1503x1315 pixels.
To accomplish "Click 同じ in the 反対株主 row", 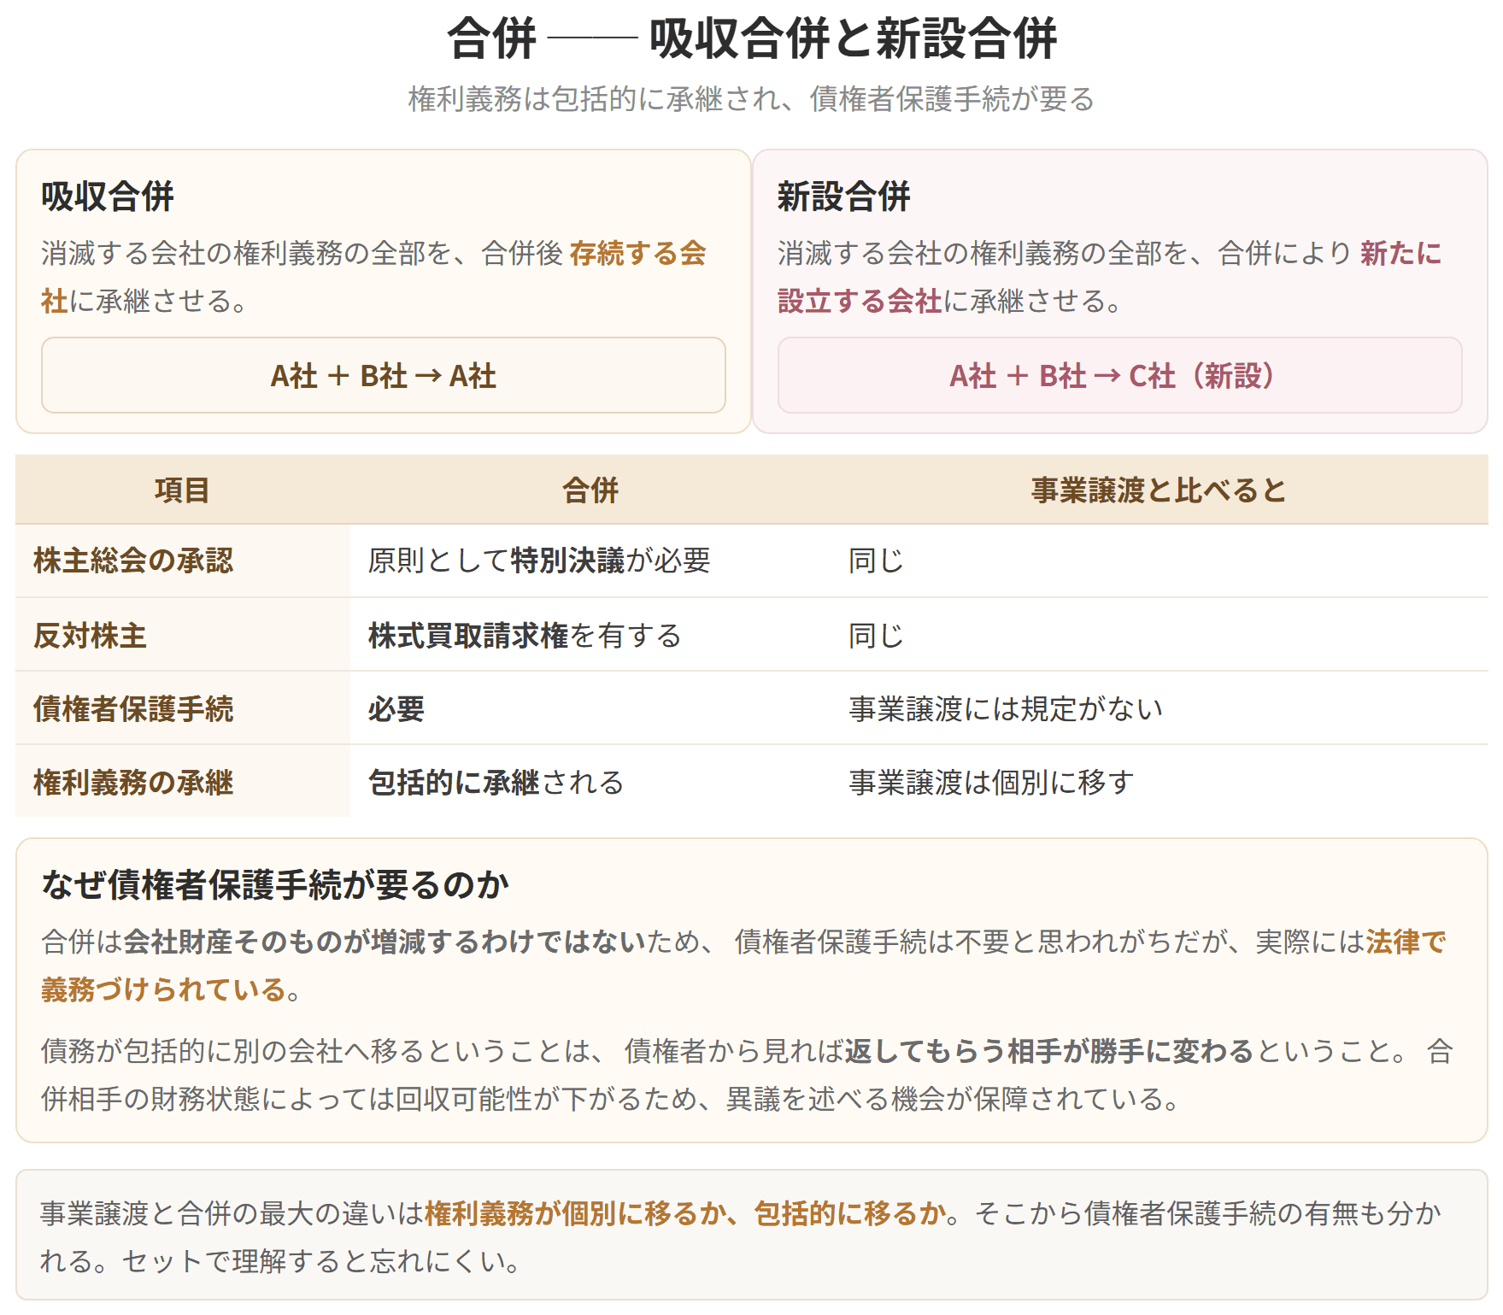I will click(876, 636).
